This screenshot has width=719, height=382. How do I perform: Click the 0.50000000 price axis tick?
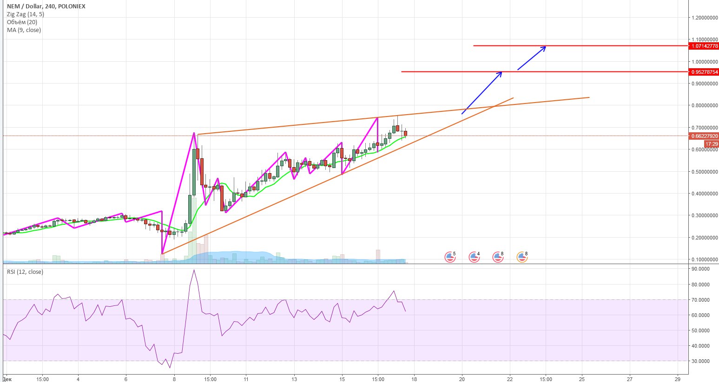tap(705, 172)
